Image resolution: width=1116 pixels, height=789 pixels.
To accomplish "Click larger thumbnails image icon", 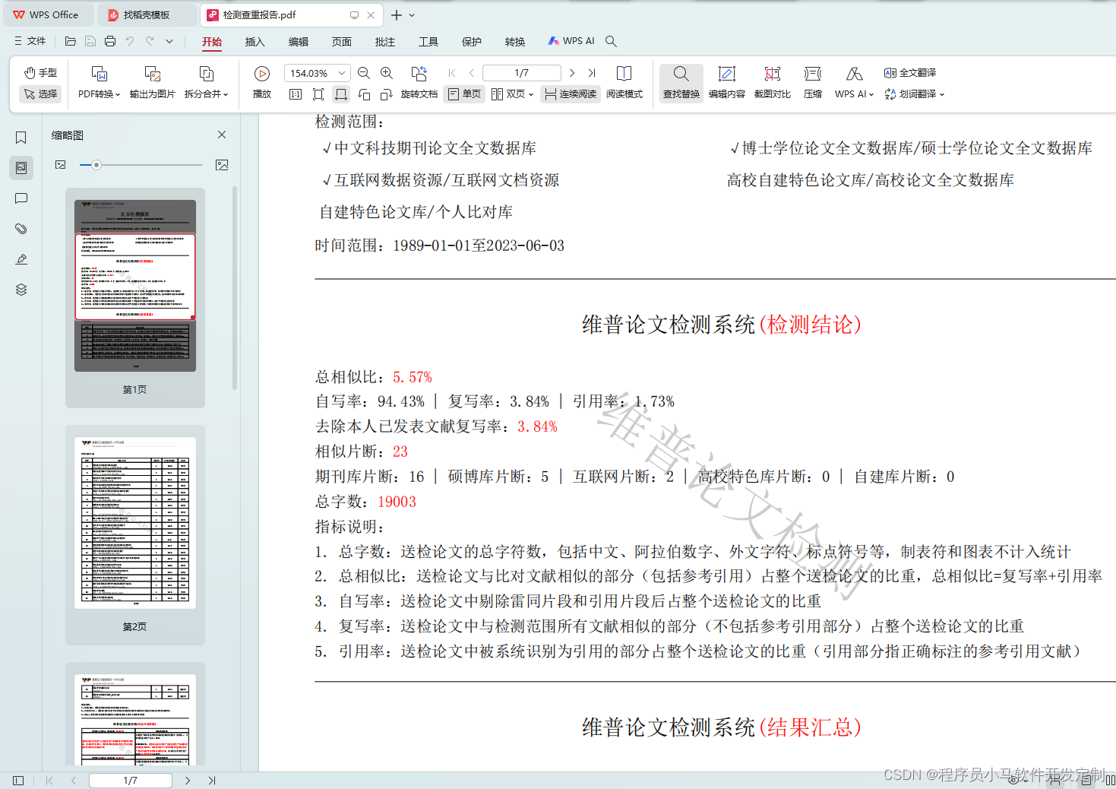I will [x=222, y=165].
